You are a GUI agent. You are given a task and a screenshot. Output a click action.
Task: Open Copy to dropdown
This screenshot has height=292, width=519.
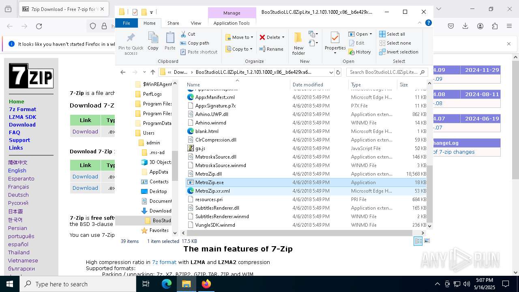click(239, 49)
